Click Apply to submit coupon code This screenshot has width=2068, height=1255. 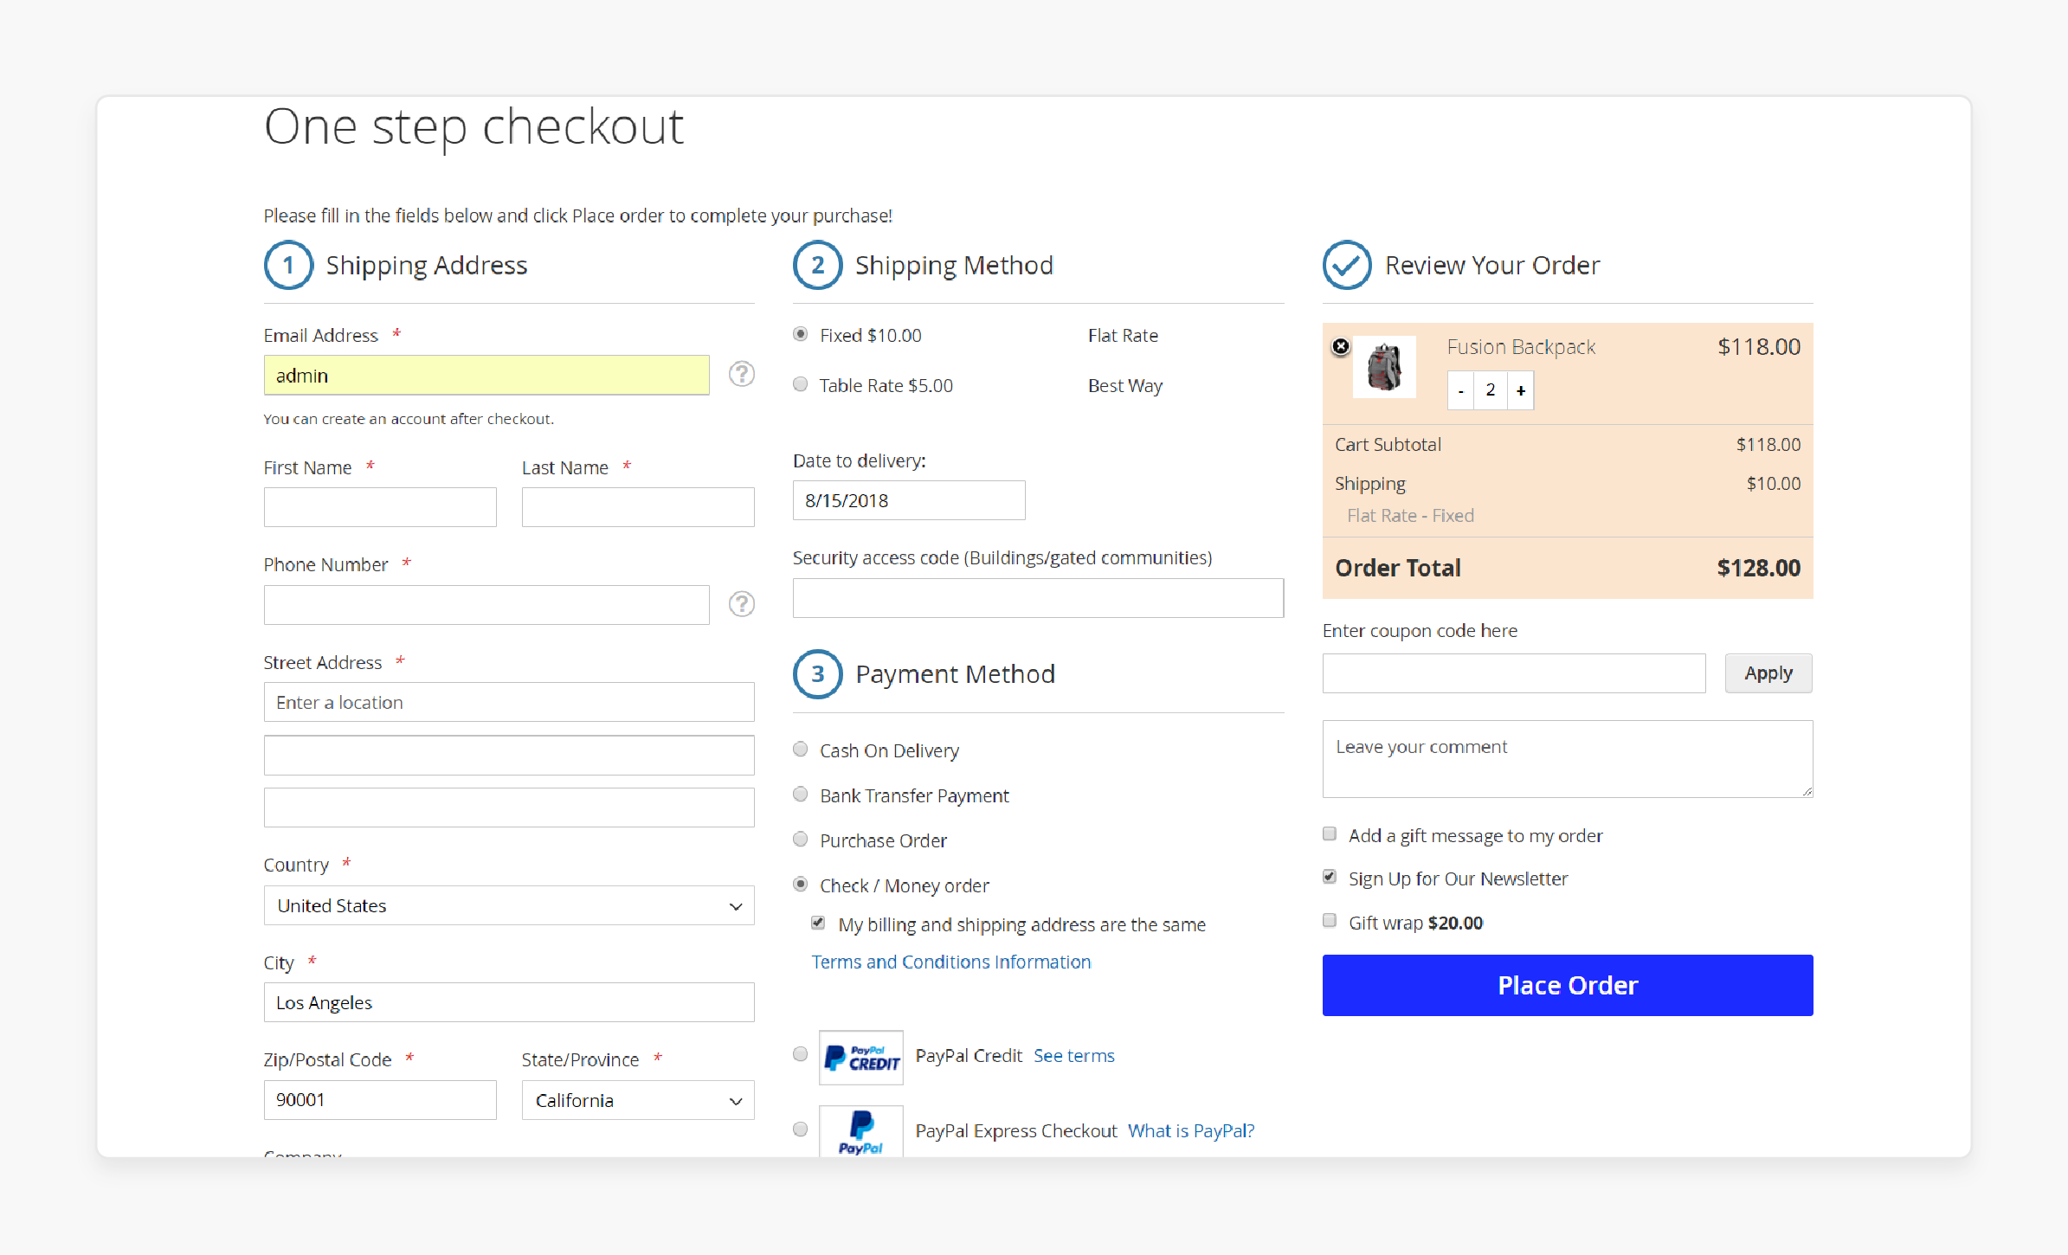point(1768,673)
